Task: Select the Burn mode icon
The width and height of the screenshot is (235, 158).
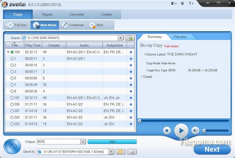Action: pos(92,25)
